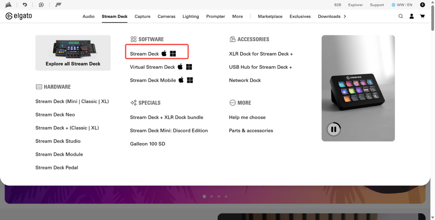This screenshot has width=435, height=220.
Task: Pause the Stream Deck product video
Action: coord(334,129)
